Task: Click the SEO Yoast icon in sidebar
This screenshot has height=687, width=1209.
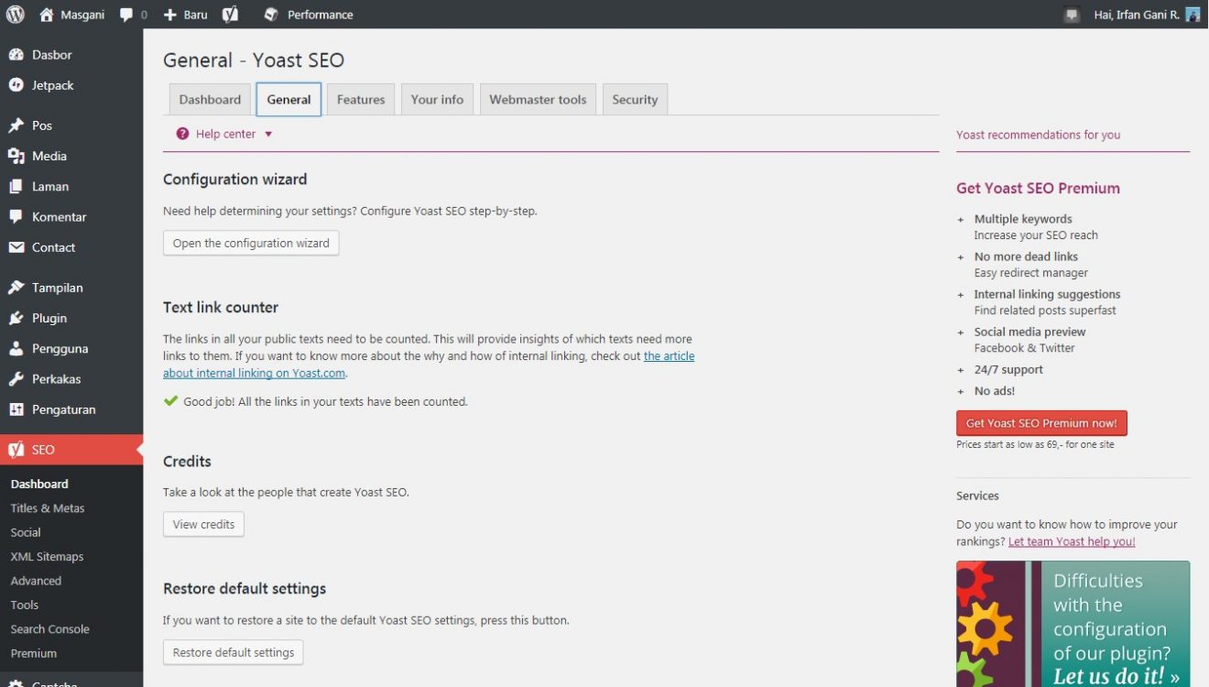Action: pyautogui.click(x=16, y=450)
